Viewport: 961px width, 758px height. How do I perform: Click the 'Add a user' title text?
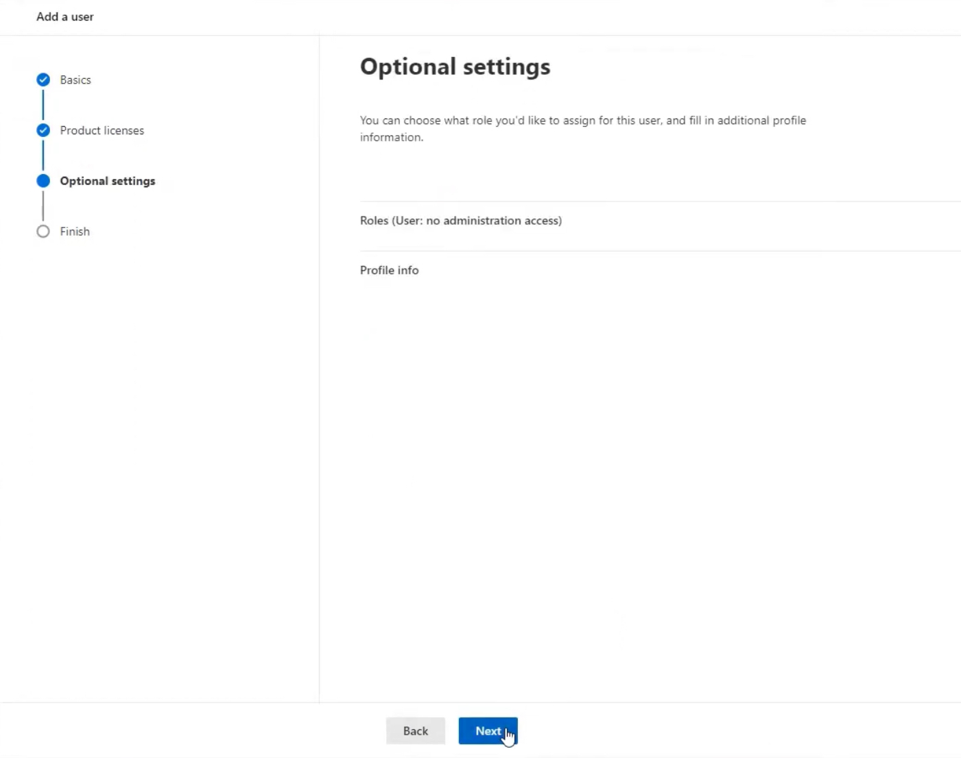(x=65, y=16)
